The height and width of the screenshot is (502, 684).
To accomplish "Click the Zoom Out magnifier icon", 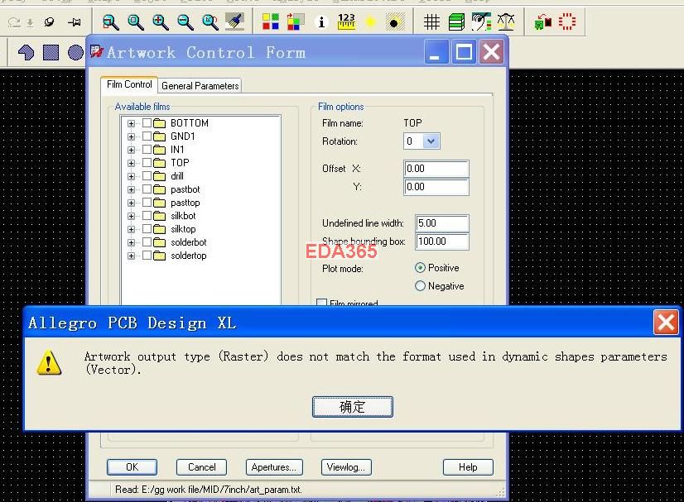I will pos(185,22).
